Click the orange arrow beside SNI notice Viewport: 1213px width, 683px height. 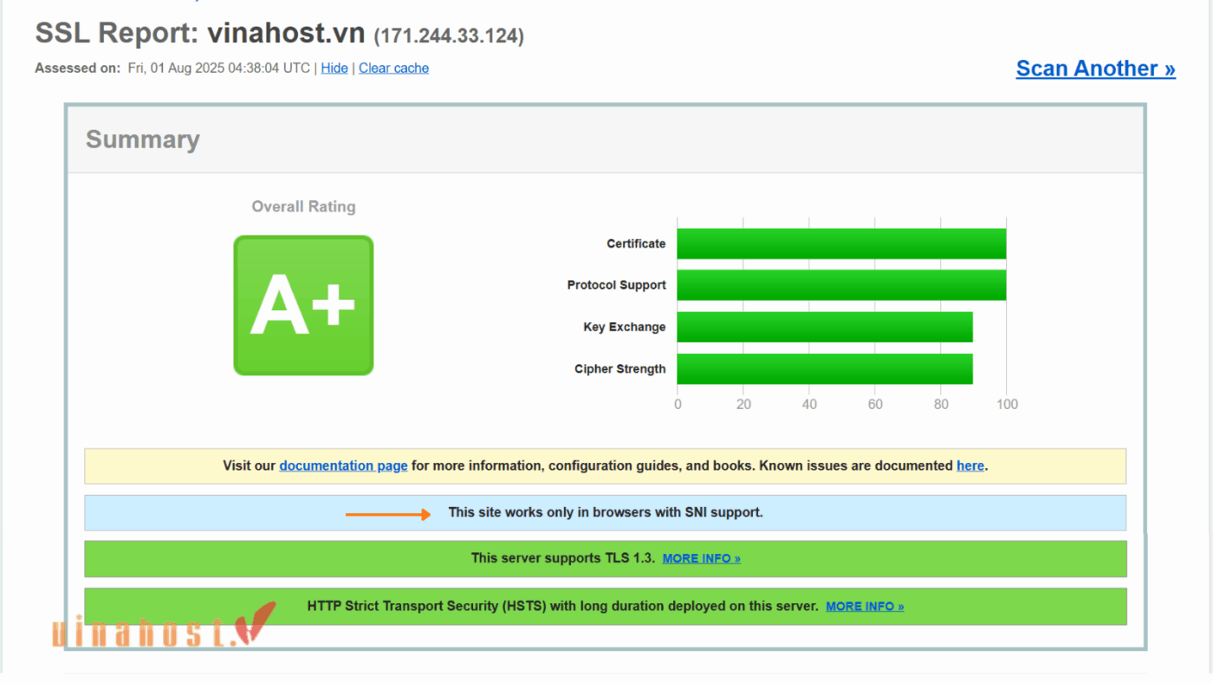[x=388, y=513]
